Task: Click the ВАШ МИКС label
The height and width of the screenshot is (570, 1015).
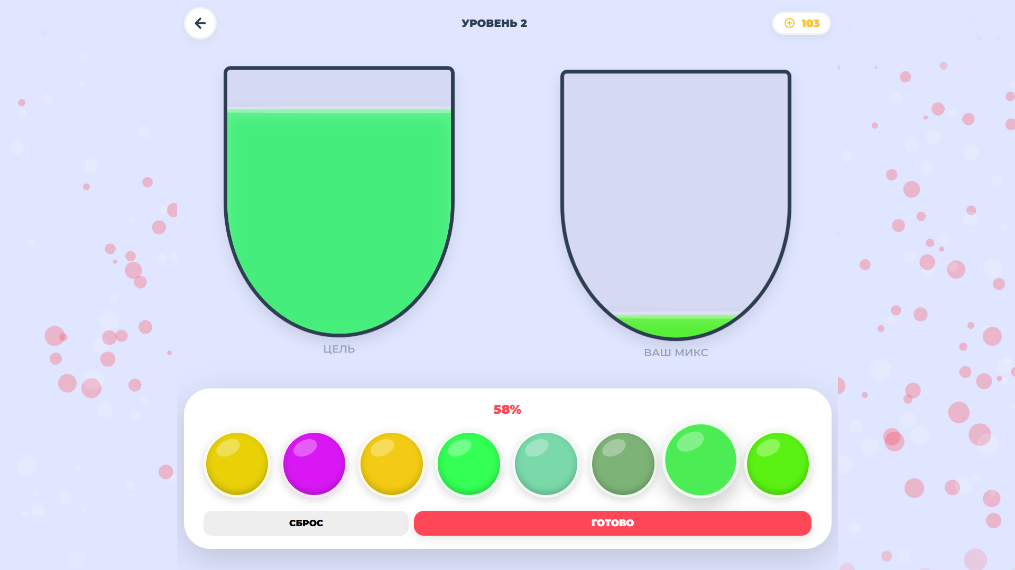Action: tap(676, 353)
